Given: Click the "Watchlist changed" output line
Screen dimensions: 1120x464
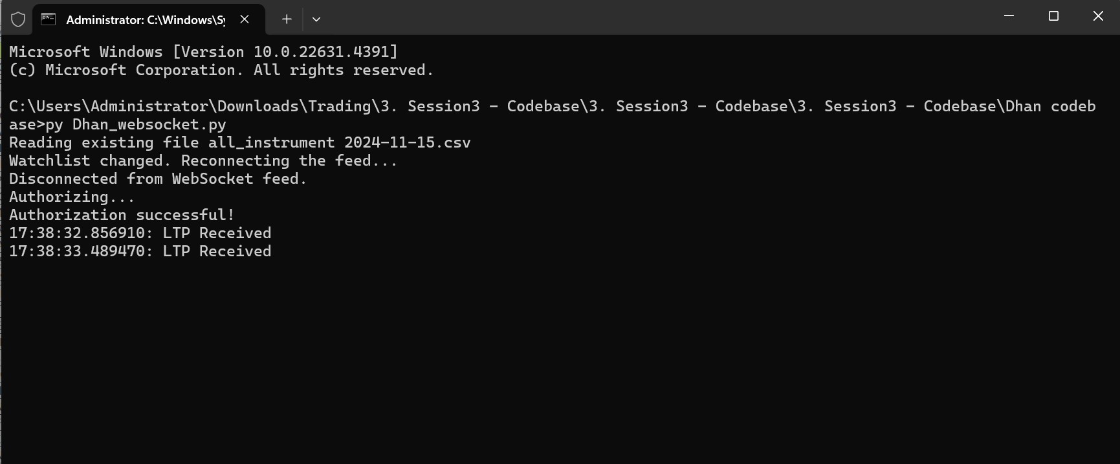Looking at the screenshot, I should click(203, 160).
